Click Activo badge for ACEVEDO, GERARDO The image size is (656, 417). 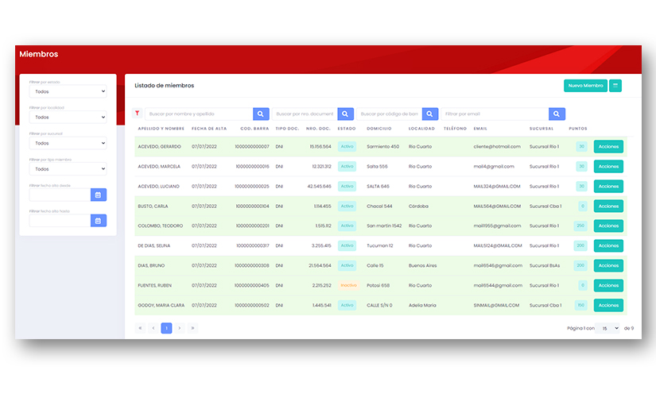click(347, 147)
